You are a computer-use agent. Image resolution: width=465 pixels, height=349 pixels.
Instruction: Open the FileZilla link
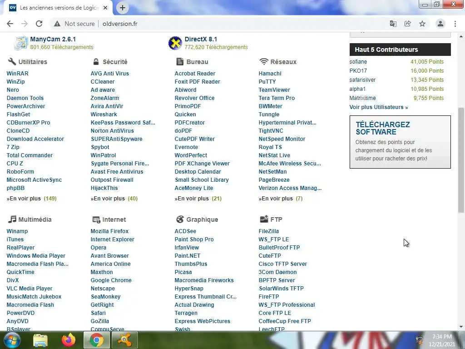[269, 231]
